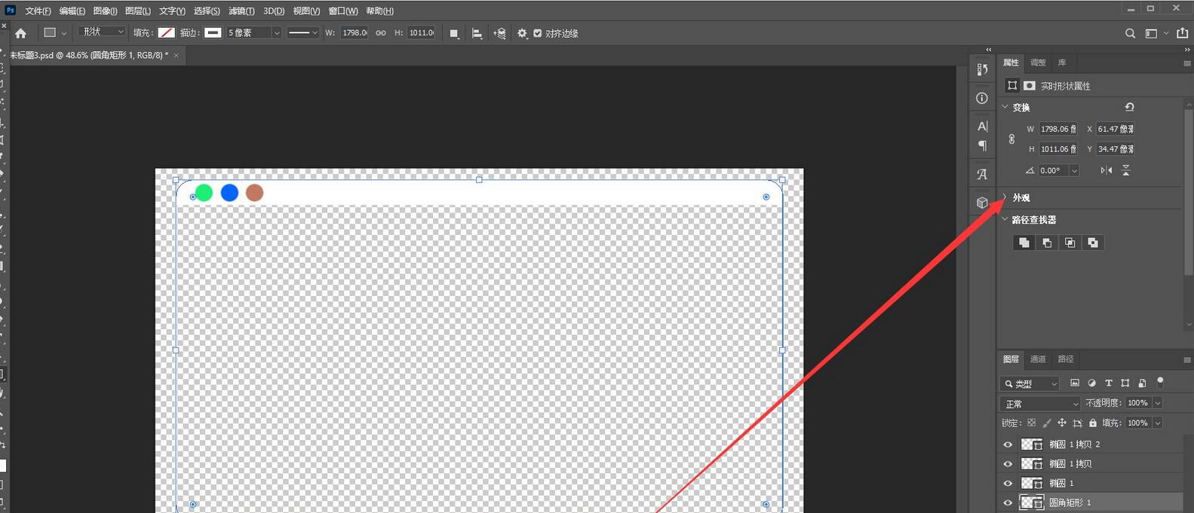Viewport: 1194px width, 513px height.
Task: Click exclude overlapping shapes pathfinder icon
Action: pos(1092,243)
